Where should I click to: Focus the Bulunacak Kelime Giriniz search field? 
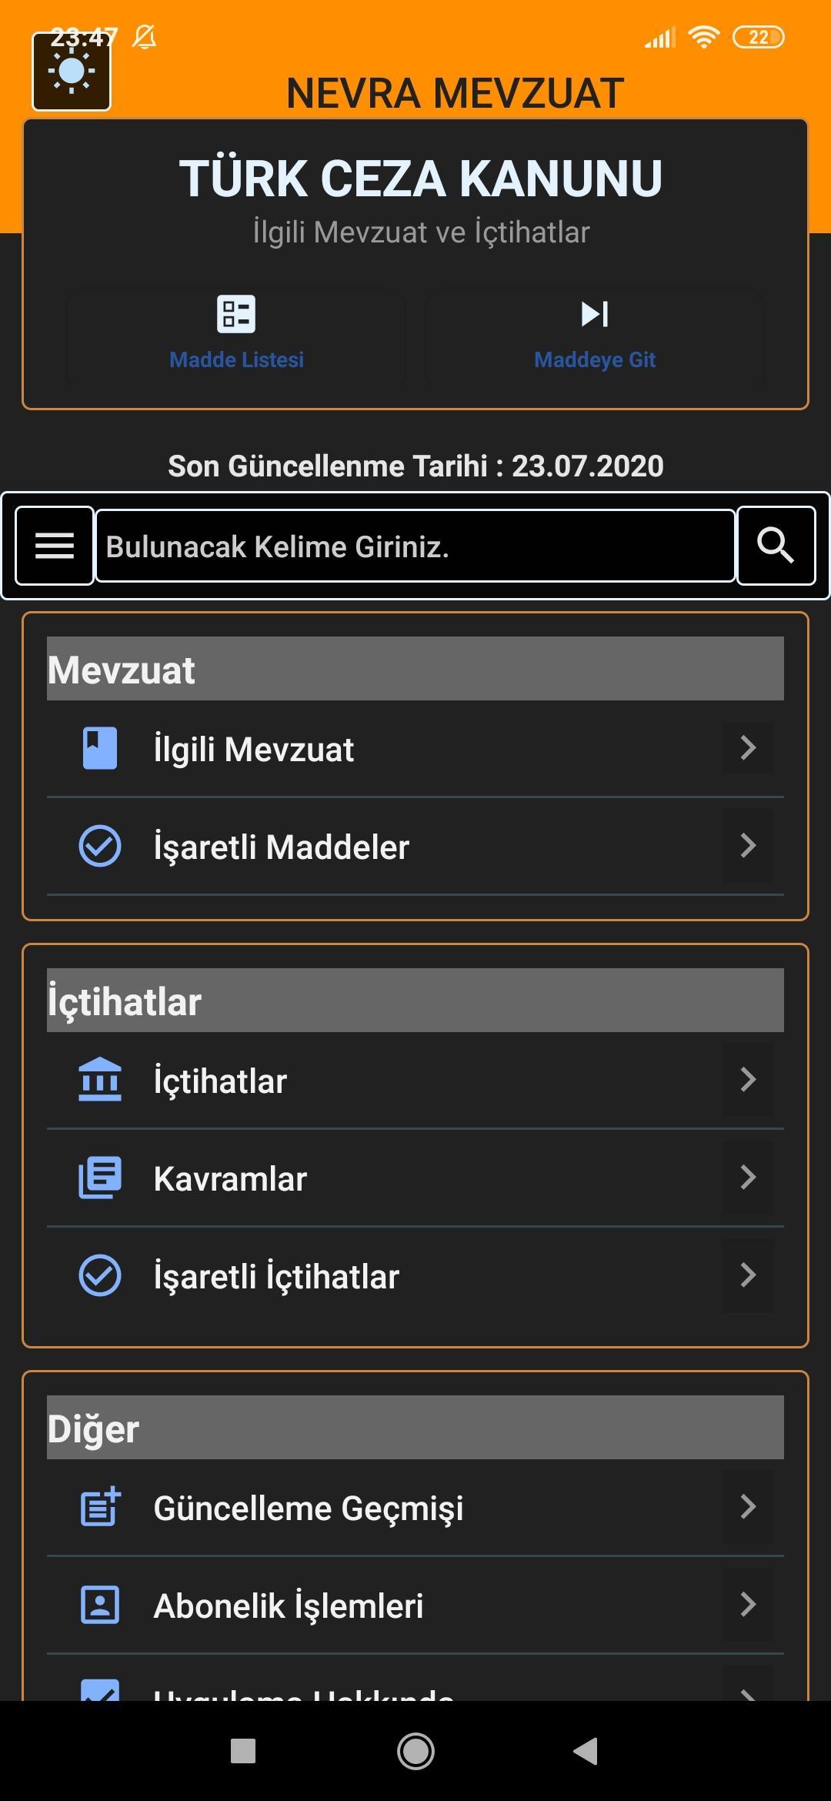coord(415,546)
